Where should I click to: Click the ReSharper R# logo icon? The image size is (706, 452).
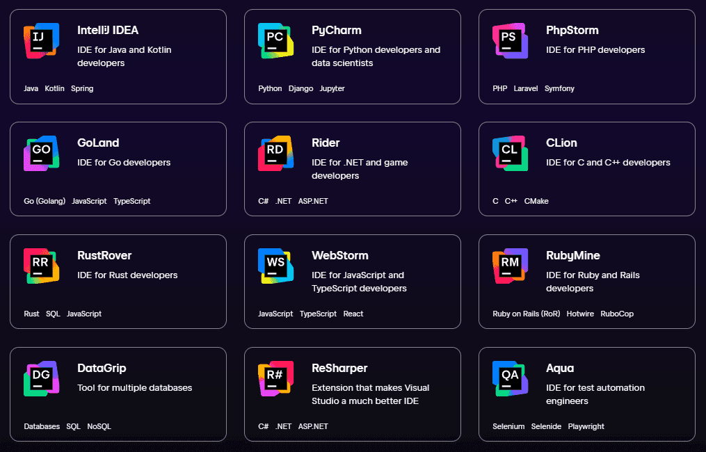pos(276,379)
